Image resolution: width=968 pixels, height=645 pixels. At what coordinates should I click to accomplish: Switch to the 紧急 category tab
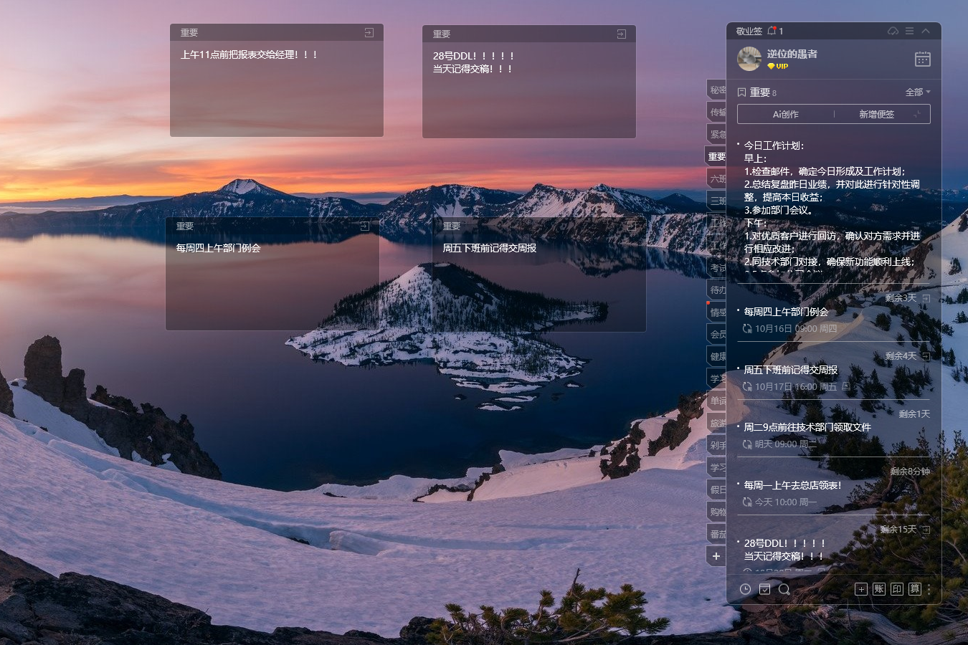pos(717,134)
